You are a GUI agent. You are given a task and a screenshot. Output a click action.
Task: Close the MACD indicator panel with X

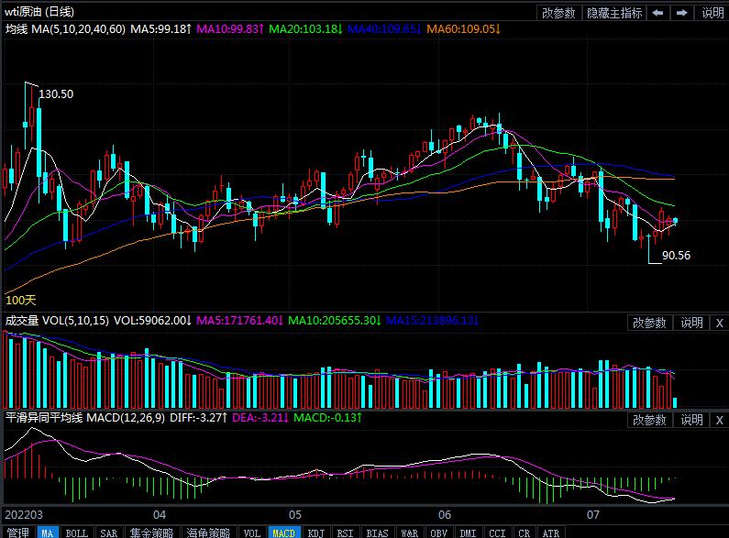719,420
